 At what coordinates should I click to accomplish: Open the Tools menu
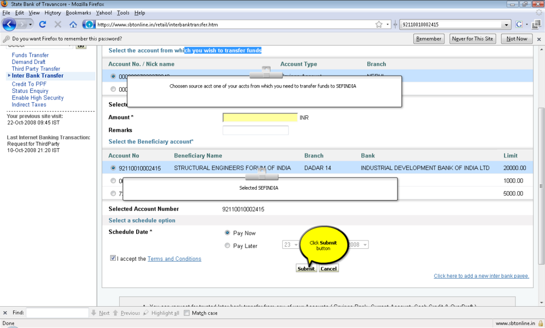(x=123, y=13)
